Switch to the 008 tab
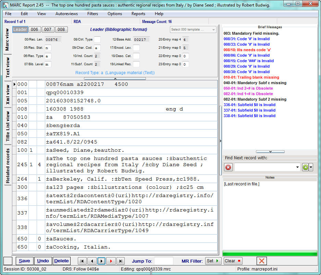Screen dimensions: 321x275 tap(61, 30)
